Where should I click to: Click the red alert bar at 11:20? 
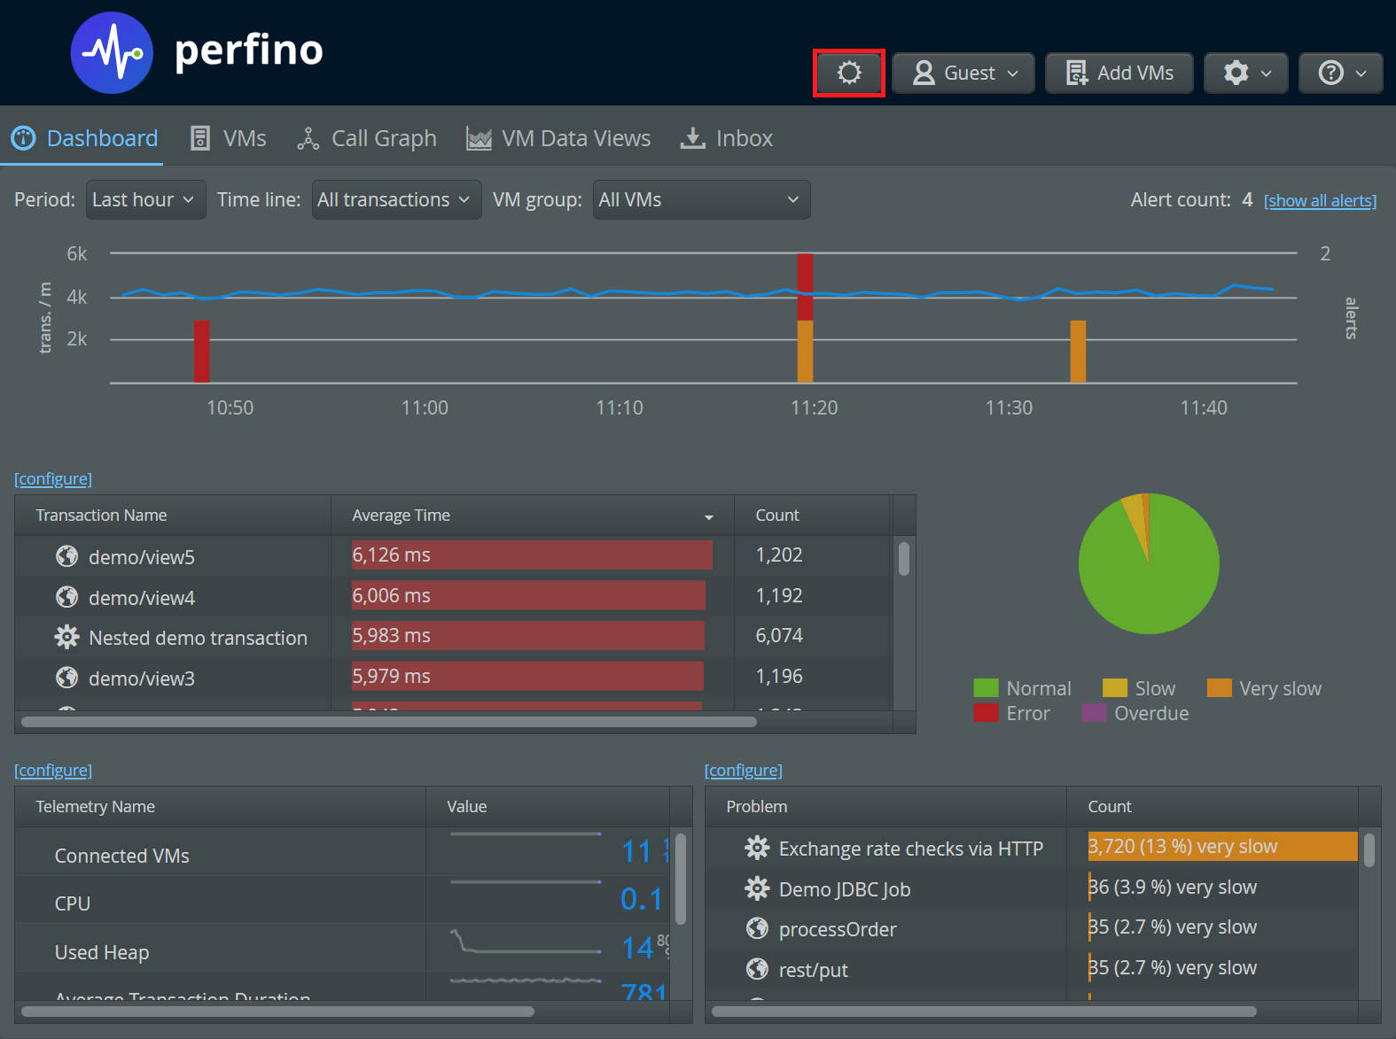(805, 286)
